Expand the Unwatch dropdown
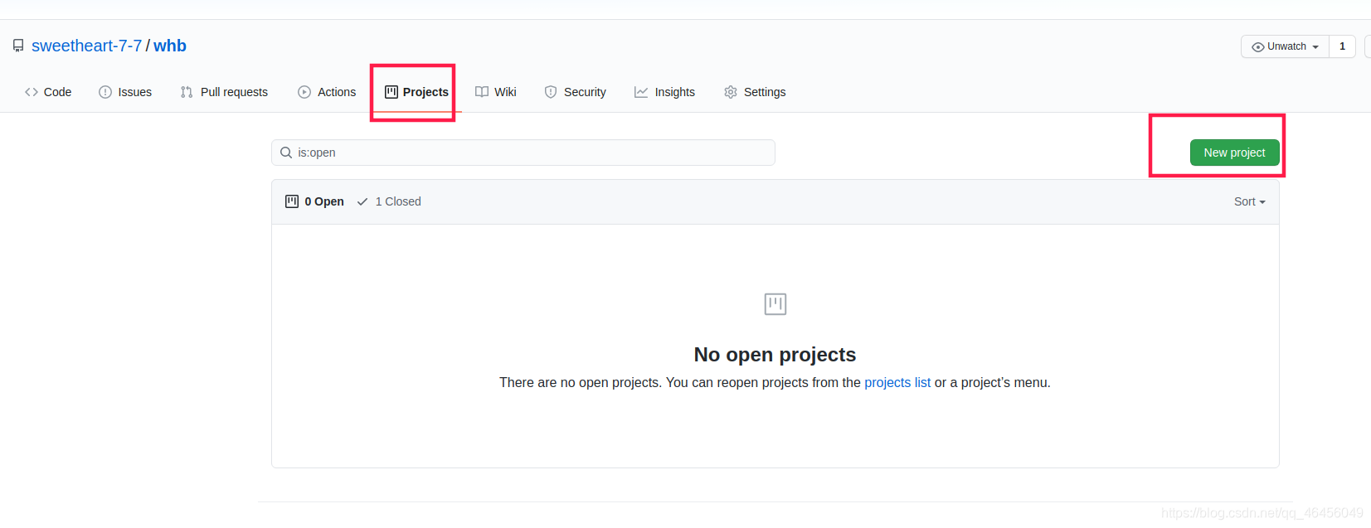This screenshot has height=528, width=1371. pos(1285,46)
